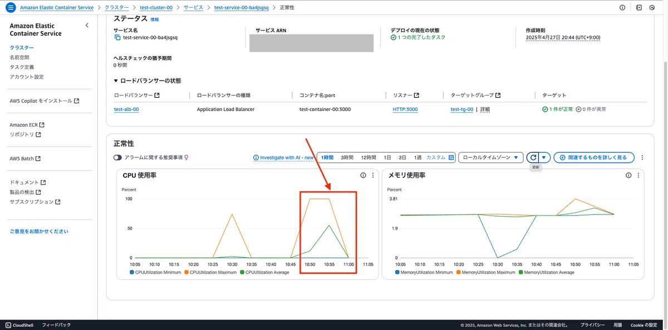Open the CPU 使用率 chart kebab menu
The image size is (668, 330).
373,175
